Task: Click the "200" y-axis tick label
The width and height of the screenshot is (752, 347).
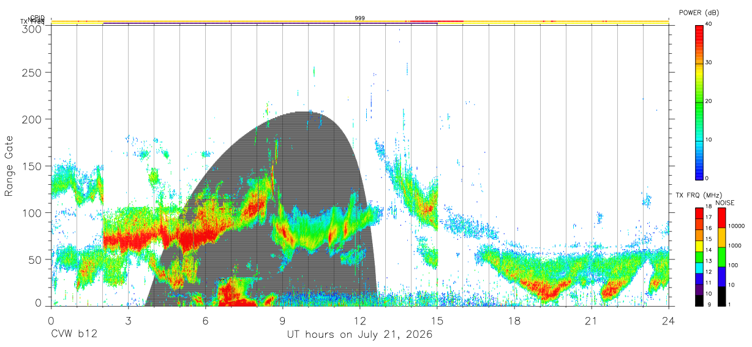Action: pos(32,119)
